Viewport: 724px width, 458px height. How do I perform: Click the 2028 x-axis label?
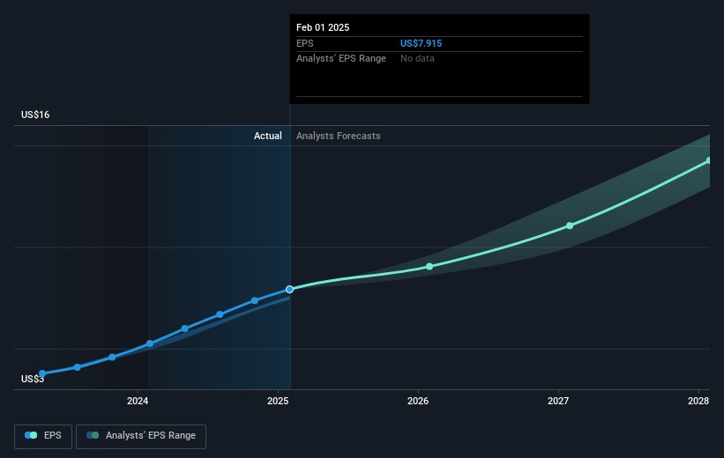point(698,403)
